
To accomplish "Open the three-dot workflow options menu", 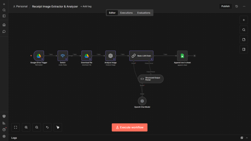I will tap(244, 6).
